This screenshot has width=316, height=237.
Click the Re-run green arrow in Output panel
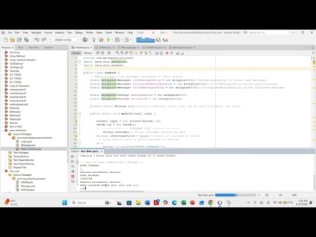pyautogui.click(x=73, y=157)
